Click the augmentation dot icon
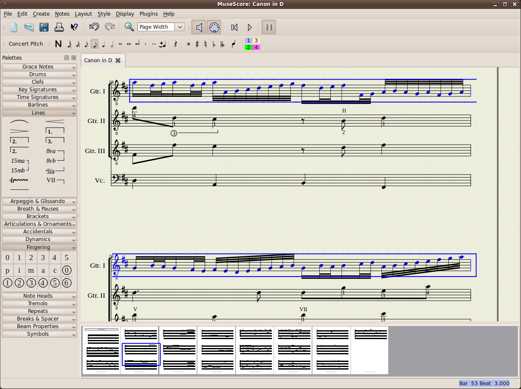This screenshot has height=389, width=521. (145, 44)
